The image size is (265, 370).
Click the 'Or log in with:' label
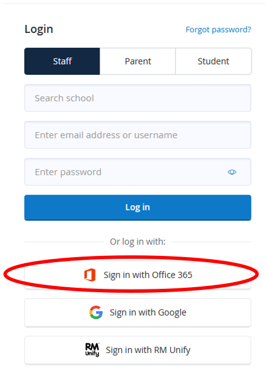pyautogui.click(x=138, y=242)
